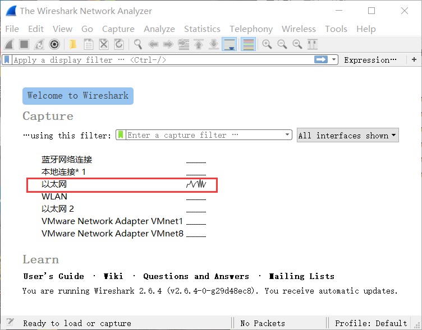Click in the capture filter input field

204,135
